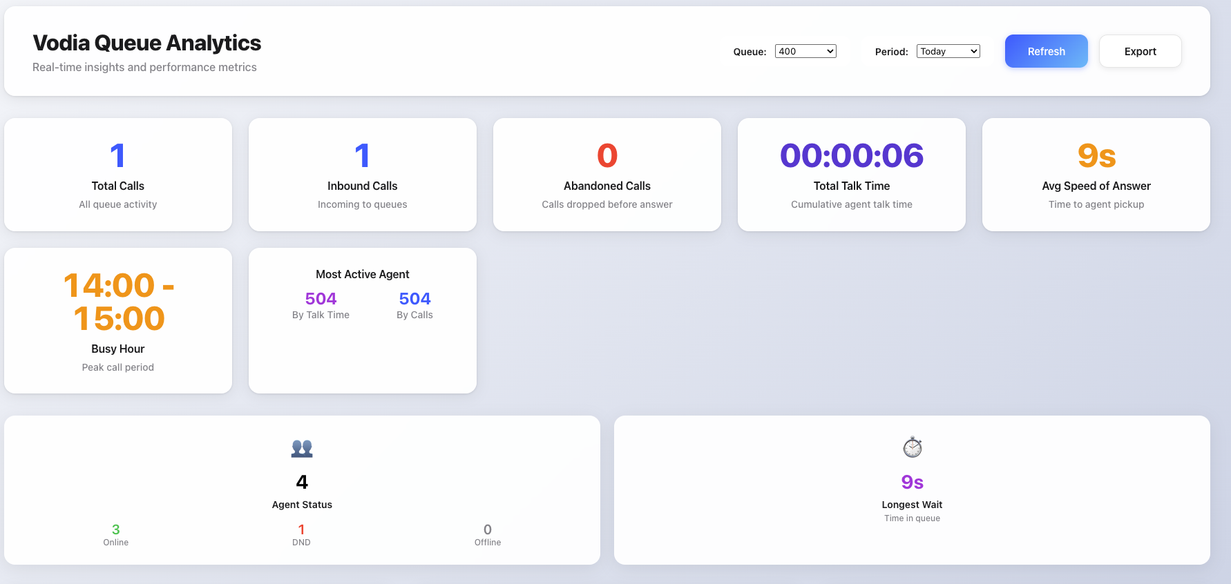Click the 'DND' status label
The image size is (1231, 584).
click(301, 543)
